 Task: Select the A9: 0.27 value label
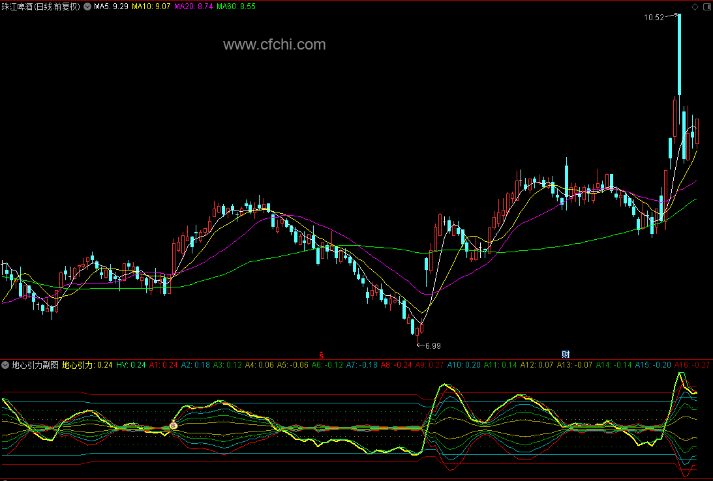pyautogui.click(x=429, y=365)
